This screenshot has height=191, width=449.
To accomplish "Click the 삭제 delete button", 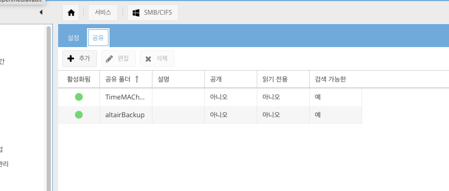I will pyautogui.click(x=157, y=59).
